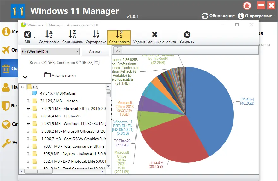This screenshot has height=181, width=278.
Task: Click the MB unit export icon
Action: (x=27, y=35)
